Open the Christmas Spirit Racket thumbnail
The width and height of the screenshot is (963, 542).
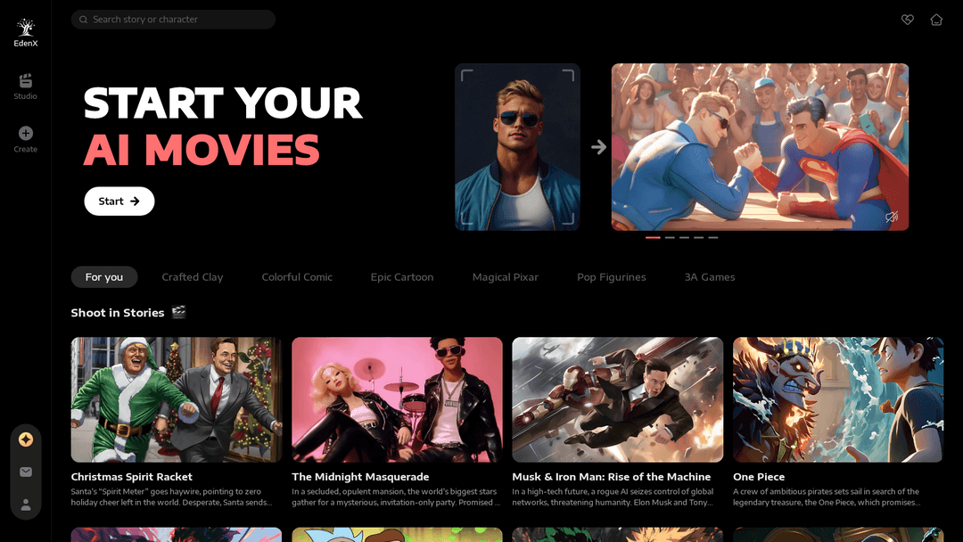pyautogui.click(x=177, y=399)
